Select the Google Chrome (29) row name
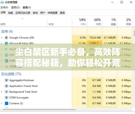Screen dimensions: 135x114 tap(22, 38)
